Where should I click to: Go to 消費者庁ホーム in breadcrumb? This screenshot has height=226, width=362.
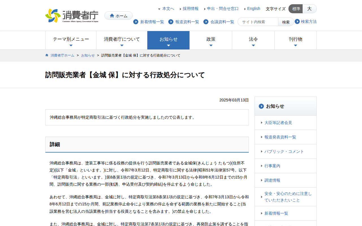(63, 55)
